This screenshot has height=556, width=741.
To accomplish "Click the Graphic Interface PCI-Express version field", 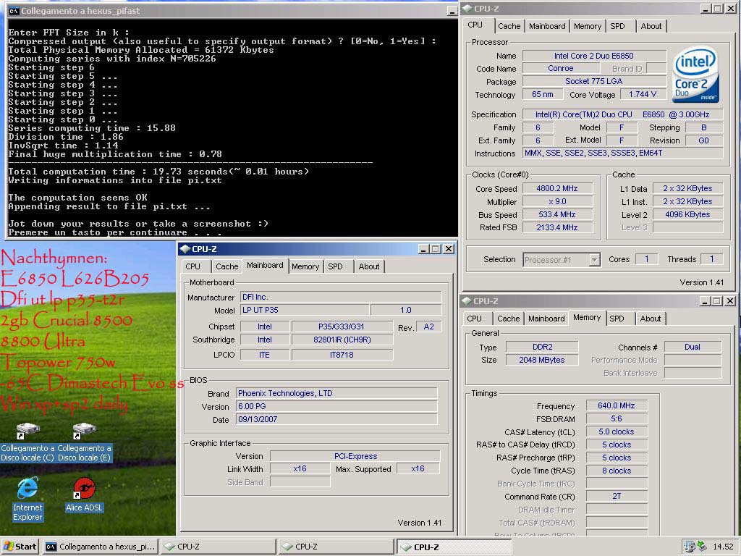I will coord(355,456).
